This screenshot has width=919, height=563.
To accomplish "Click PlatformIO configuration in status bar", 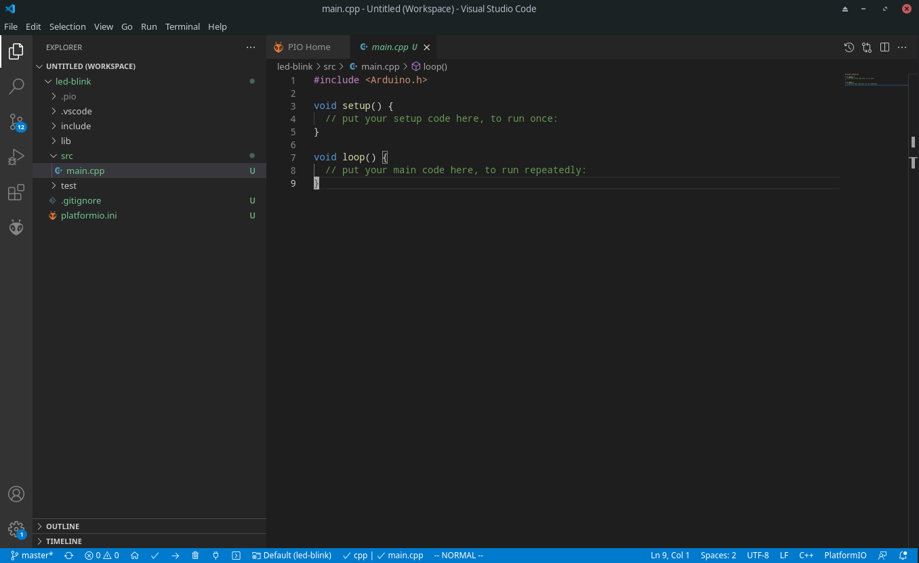I will pos(845,556).
